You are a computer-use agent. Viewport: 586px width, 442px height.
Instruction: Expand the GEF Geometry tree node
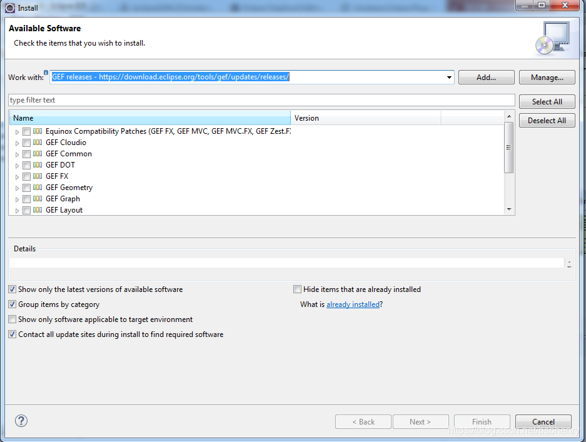17,188
